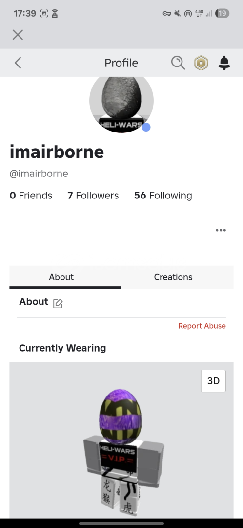
Task: Tap the VPN key status icon
Action: click(x=167, y=14)
